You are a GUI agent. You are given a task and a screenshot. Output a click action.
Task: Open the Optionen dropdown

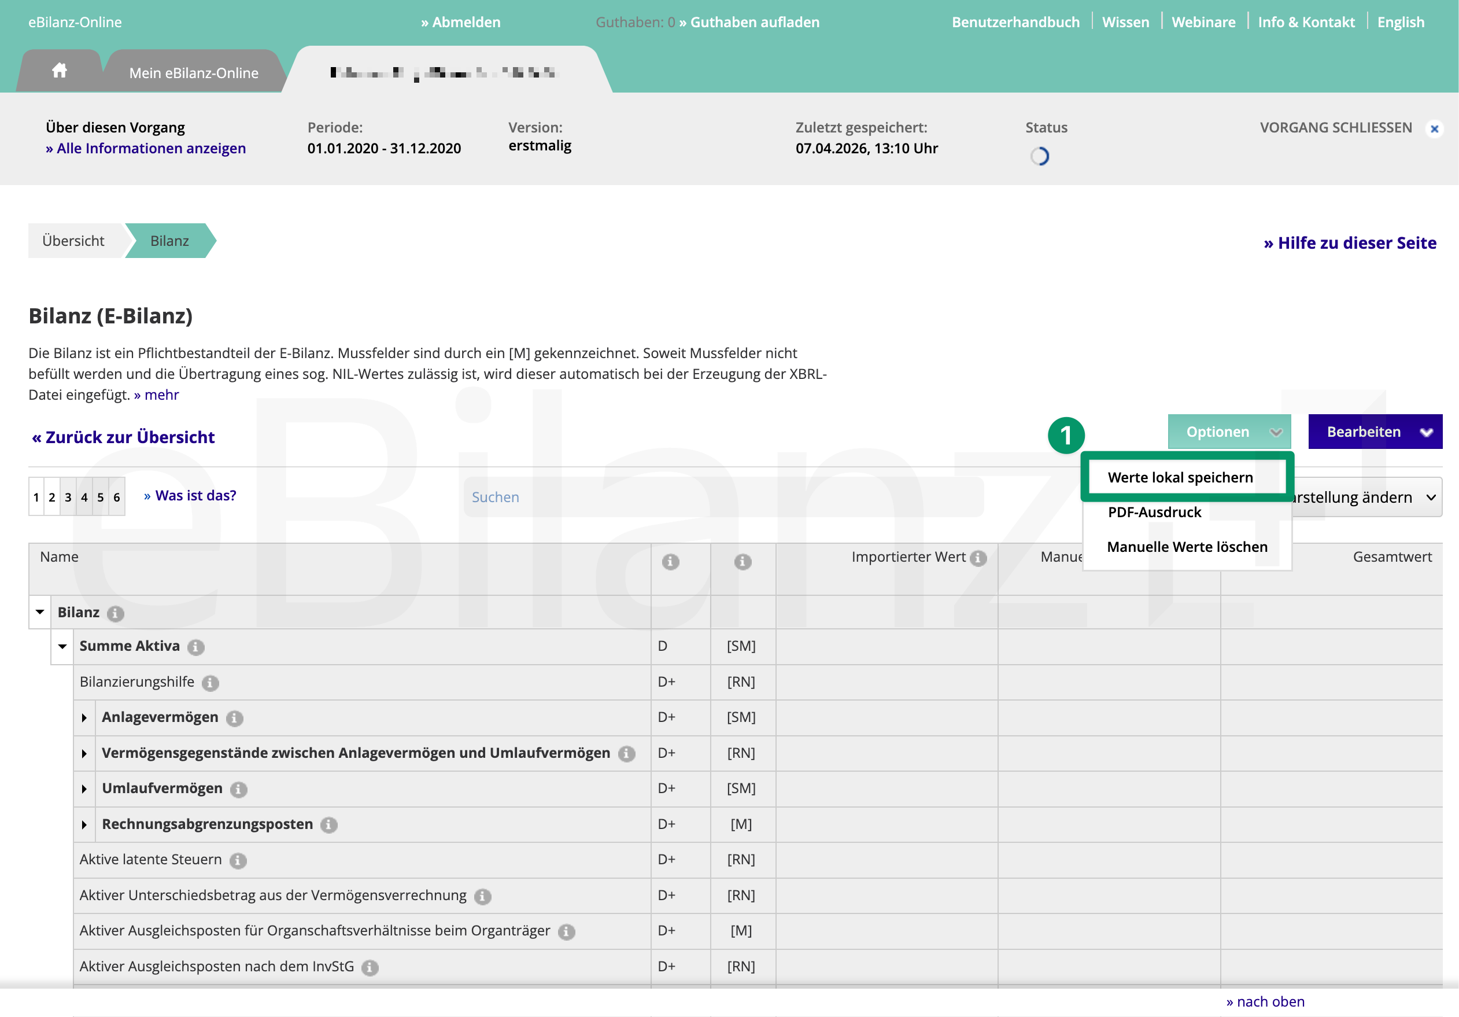[1229, 432]
